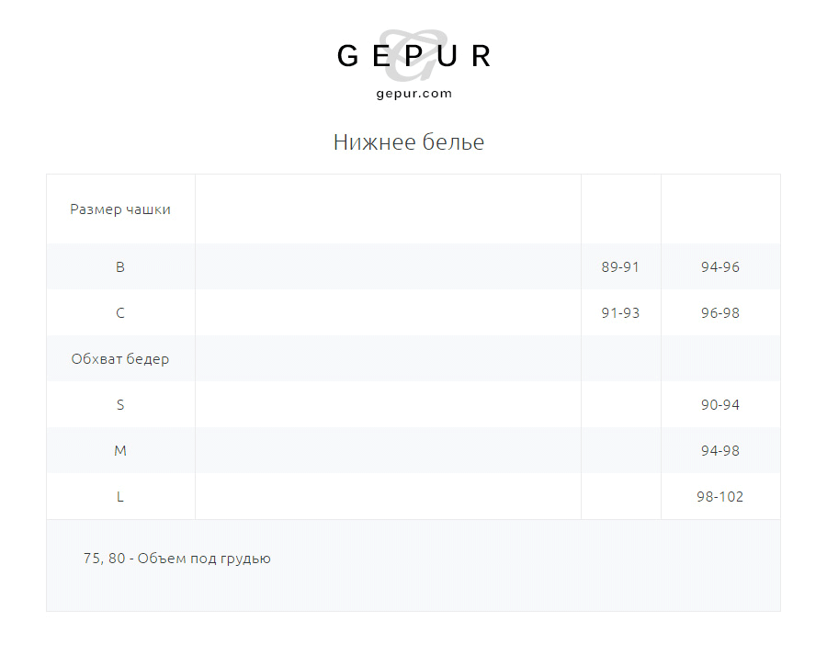This screenshot has height=655, width=827.
Task: Select size S row label
Action: (120, 405)
